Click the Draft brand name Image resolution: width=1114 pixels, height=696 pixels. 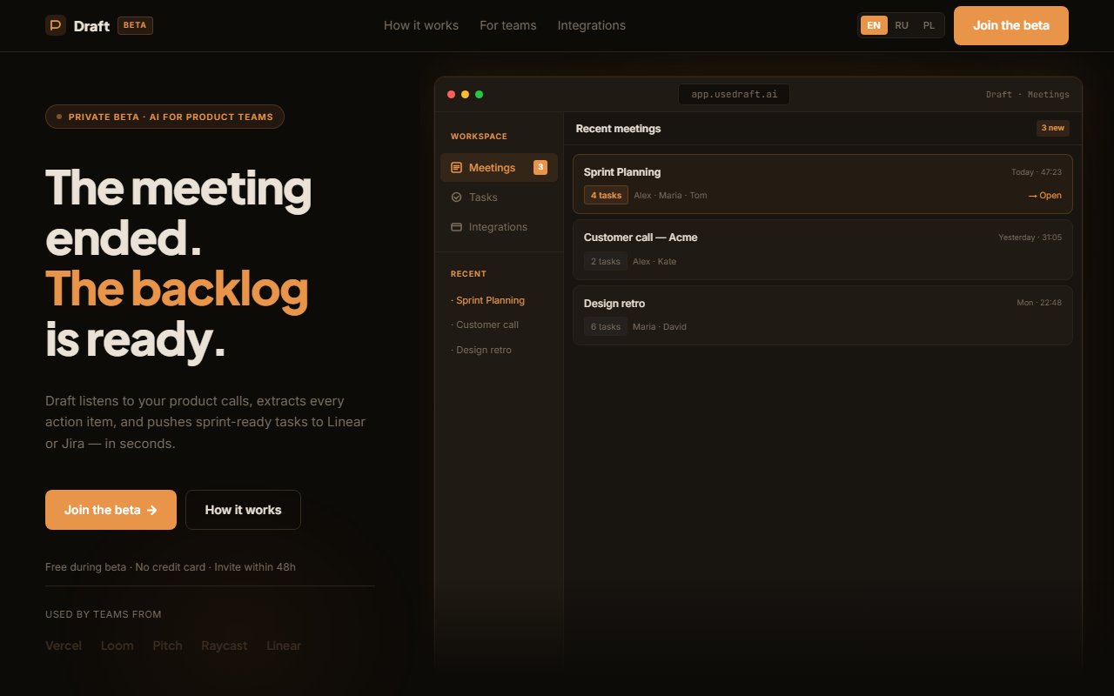tap(91, 26)
